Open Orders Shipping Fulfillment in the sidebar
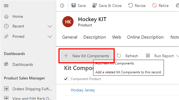The image size is (179, 100). [28, 89]
